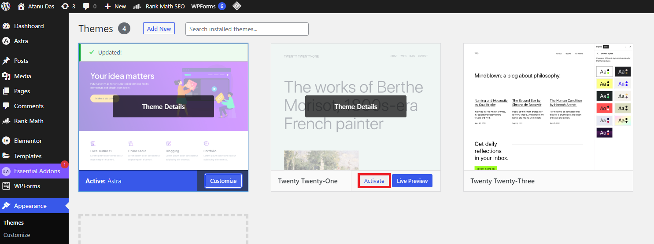
Task: Click the diamond icon in admin bar
Action: tap(236, 6)
